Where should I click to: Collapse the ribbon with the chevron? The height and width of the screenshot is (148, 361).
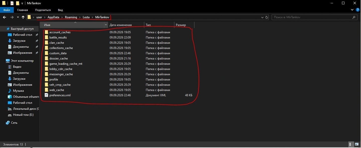tap(352, 10)
